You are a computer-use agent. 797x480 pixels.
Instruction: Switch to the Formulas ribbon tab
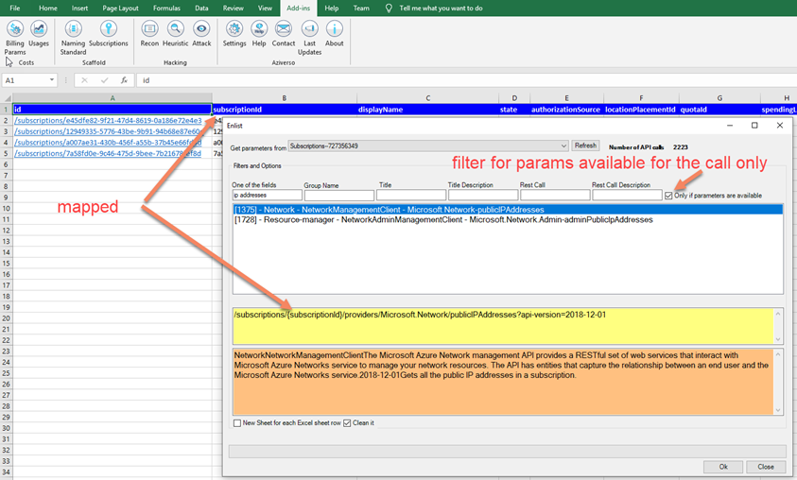tap(166, 8)
